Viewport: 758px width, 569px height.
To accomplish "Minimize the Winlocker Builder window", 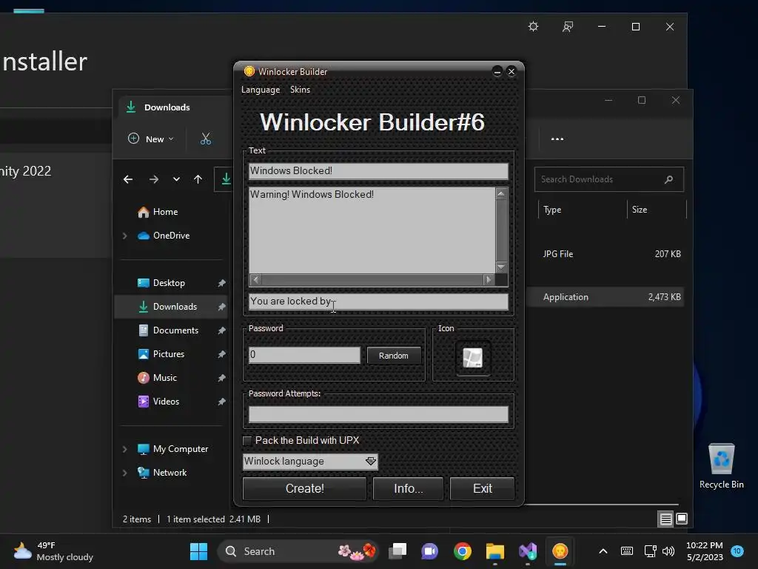I will coord(497,72).
